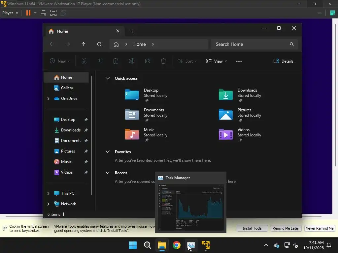
Task: Click the Share icon in Explorer toolbar
Action: 148,61
